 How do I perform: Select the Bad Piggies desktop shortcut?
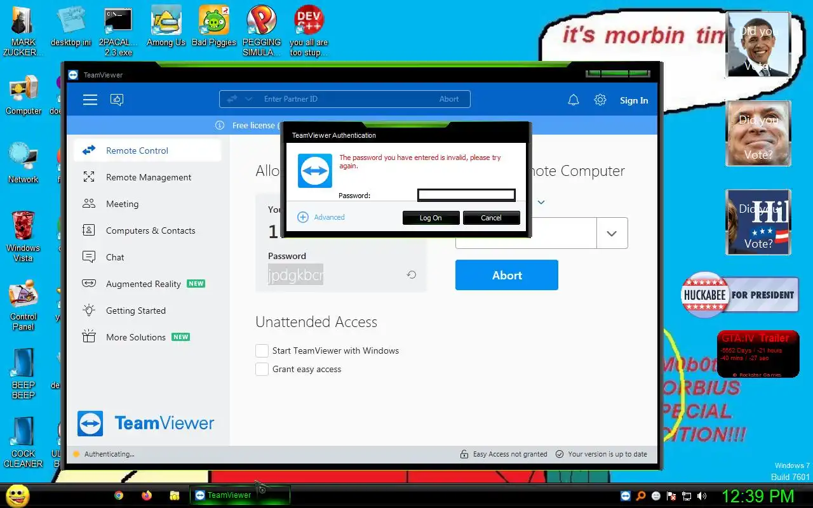tap(213, 26)
